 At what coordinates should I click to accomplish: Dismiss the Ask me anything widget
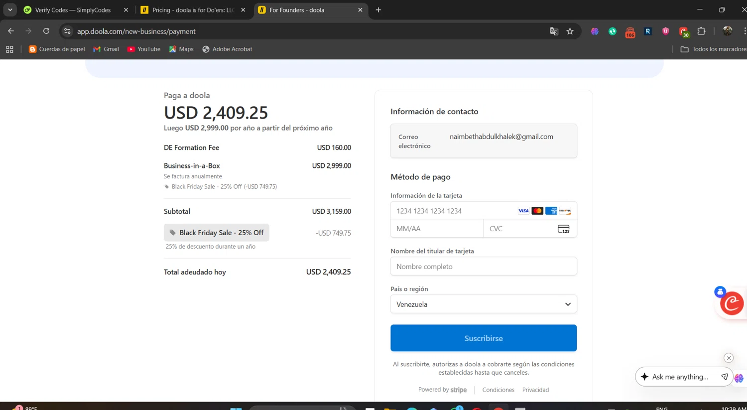click(729, 358)
